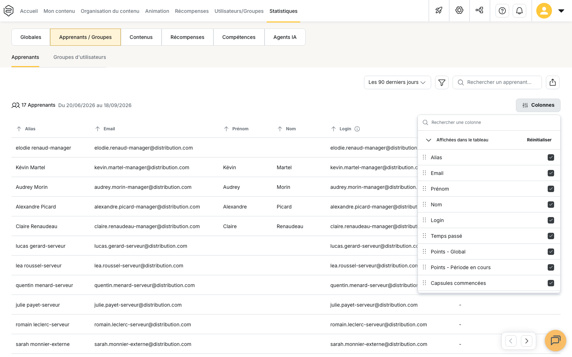This screenshot has width=572, height=357.
Task: Open the account menu caret
Action: coord(561,11)
